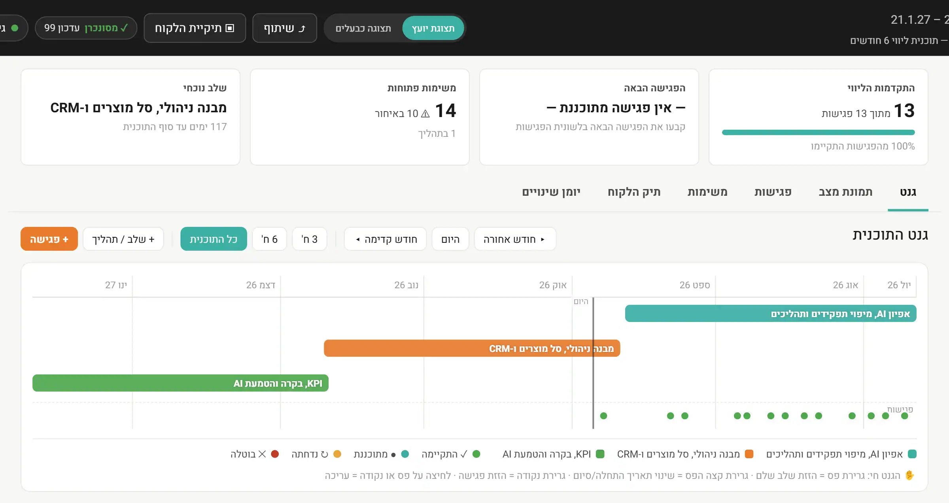Switch to the תצוגה כבעלים view
Image resolution: width=949 pixels, height=503 pixels.
363,28
